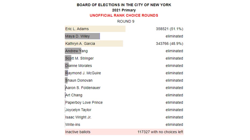Screen dimensions: 250x140
Task: Click the Write-ins row label
Action: coord(72,125)
